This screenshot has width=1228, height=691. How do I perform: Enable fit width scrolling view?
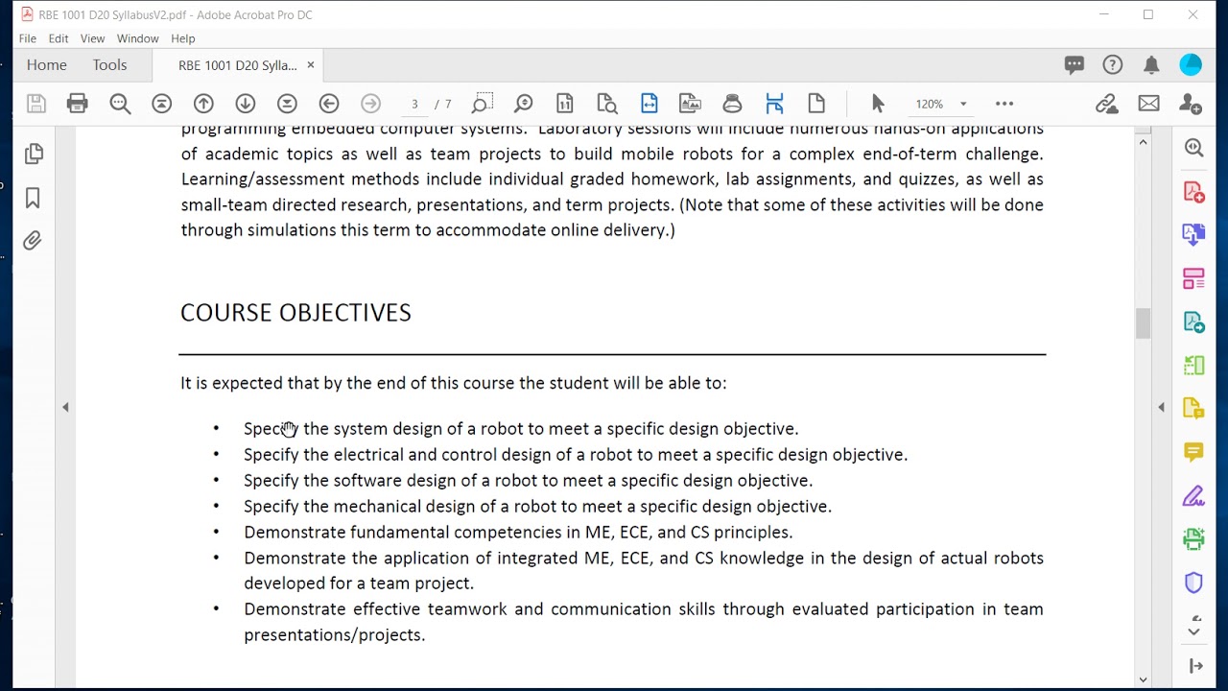pyautogui.click(x=649, y=104)
